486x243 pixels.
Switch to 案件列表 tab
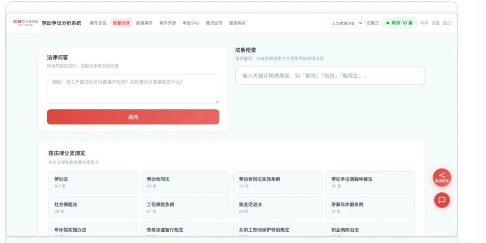coord(168,23)
